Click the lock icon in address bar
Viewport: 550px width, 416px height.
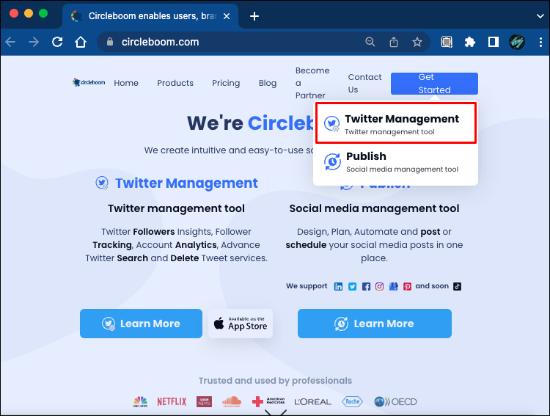point(110,42)
